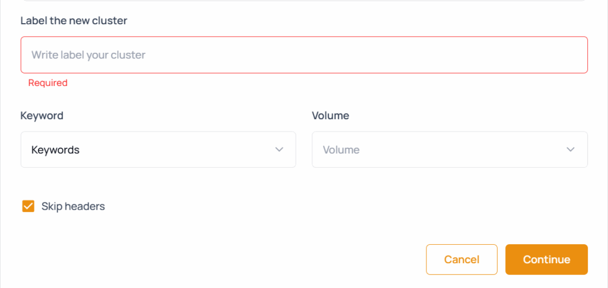The image size is (608, 288).
Task: Click the Cancel button
Action: [x=461, y=260]
